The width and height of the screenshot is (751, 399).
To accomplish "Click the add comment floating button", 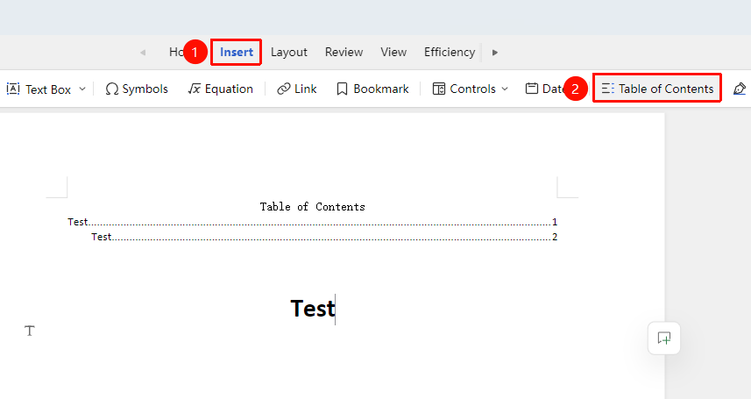I will pos(664,338).
